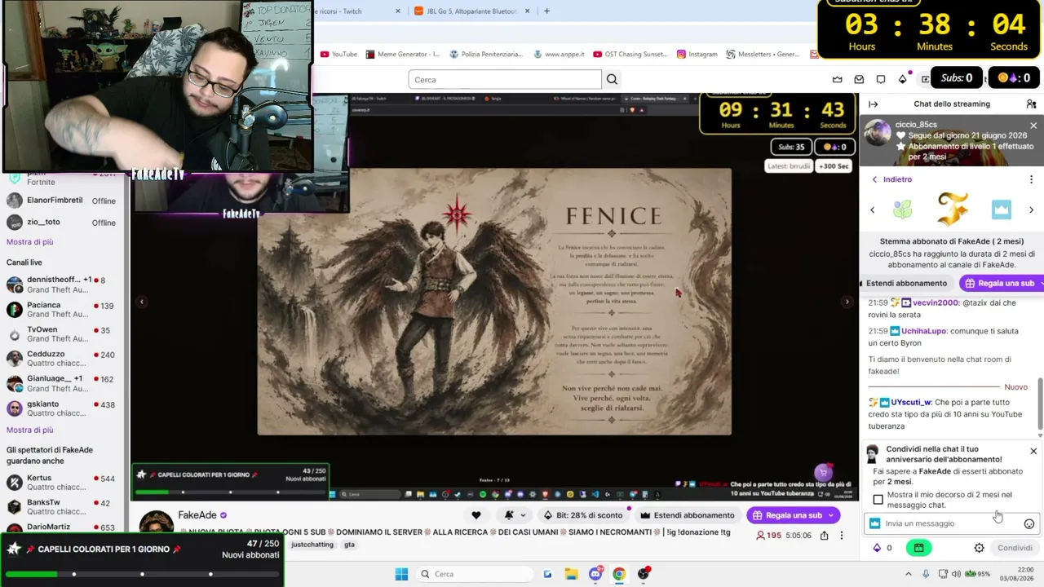Open the Twitch inbox notifications icon
1044x587 pixels.
pos(859,79)
